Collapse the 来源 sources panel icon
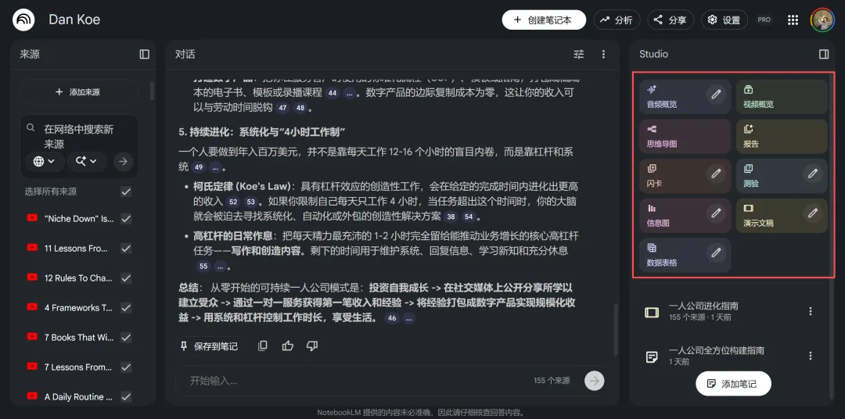Screen dimensions: 845x419 coord(145,54)
